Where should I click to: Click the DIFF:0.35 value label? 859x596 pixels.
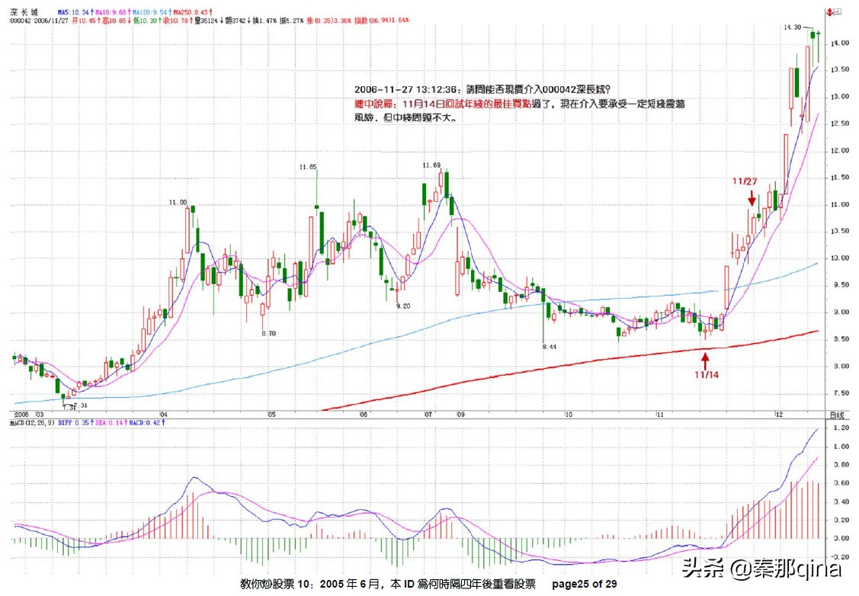click(x=73, y=423)
